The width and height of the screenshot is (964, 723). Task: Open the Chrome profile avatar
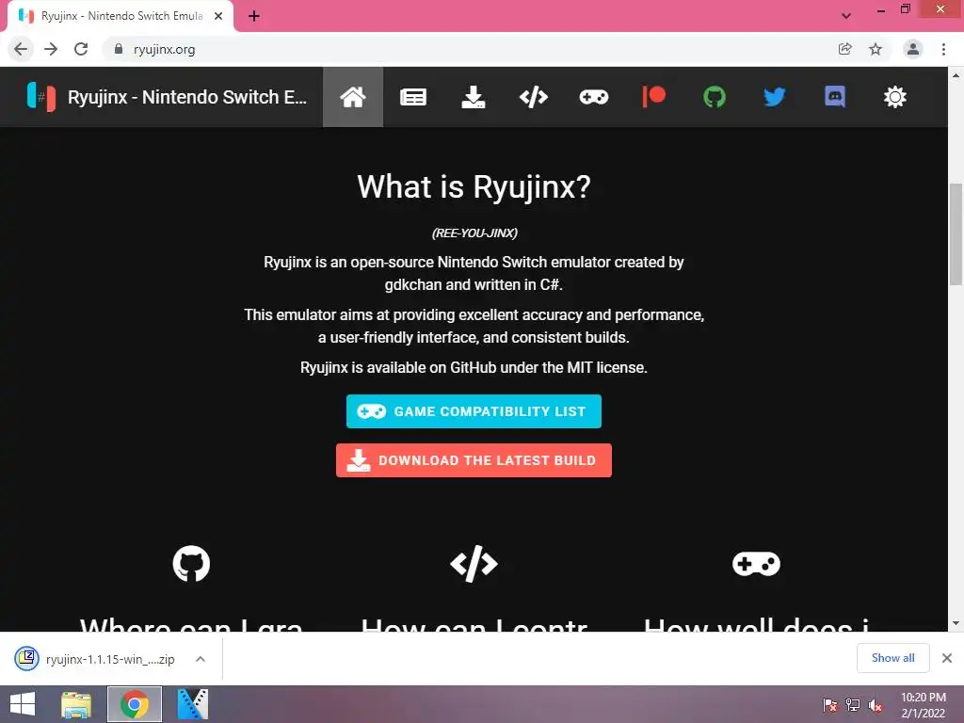coord(913,49)
